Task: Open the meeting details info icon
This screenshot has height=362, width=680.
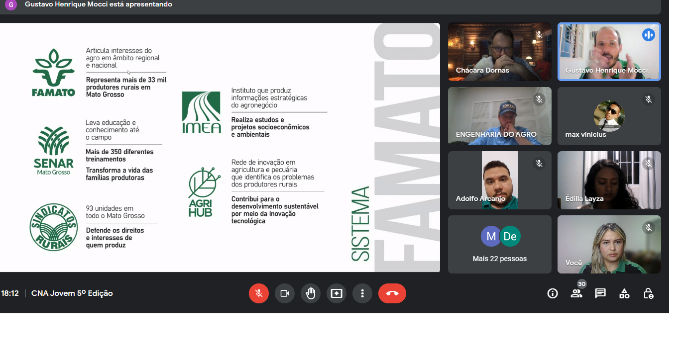Action: (x=553, y=293)
